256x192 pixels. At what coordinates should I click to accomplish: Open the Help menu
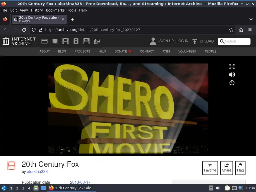coord(83,10)
